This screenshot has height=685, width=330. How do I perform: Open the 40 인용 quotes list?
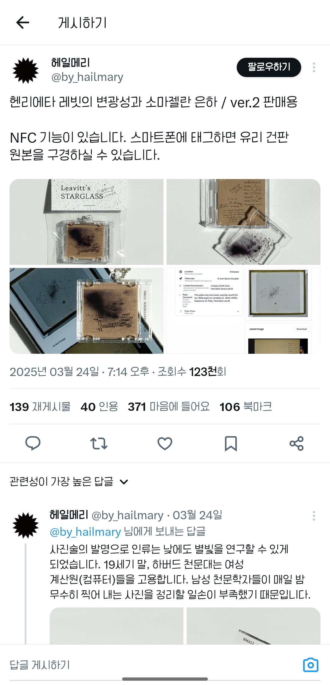[99, 407]
